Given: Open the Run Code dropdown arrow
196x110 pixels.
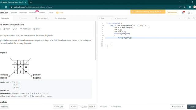Looking at the screenshot, I should (x=183, y=107).
